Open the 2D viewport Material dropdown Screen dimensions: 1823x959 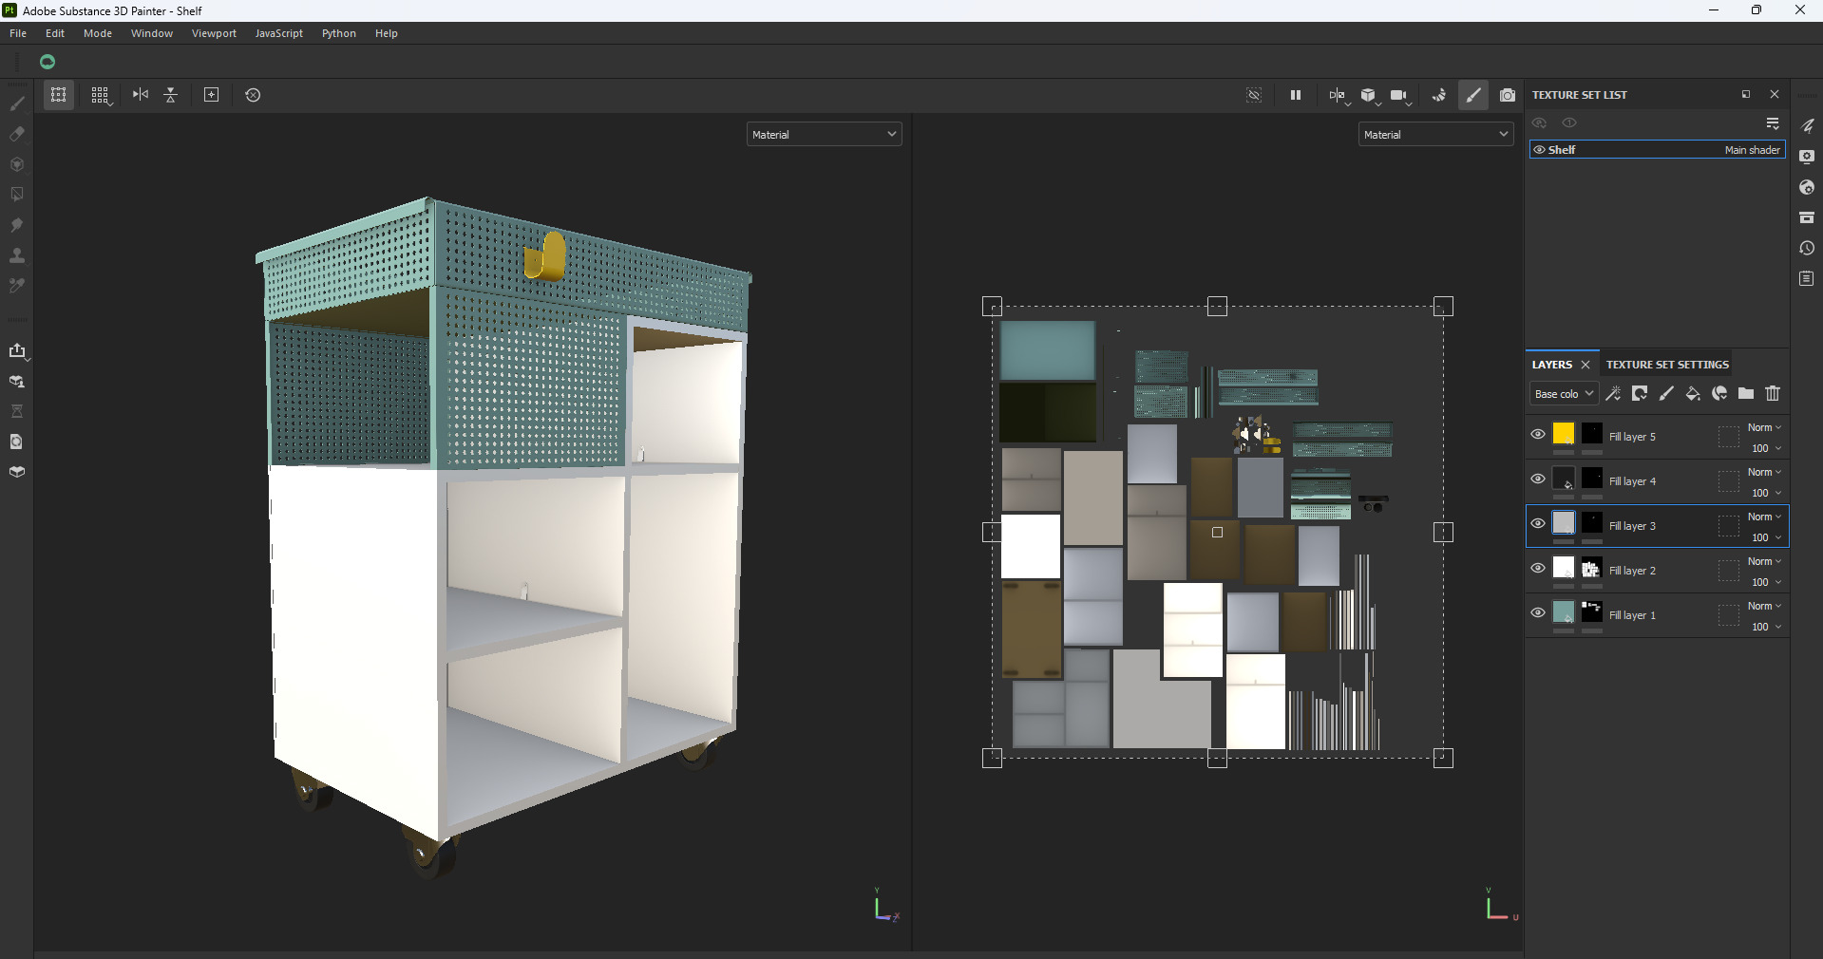tap(1435, 135)
